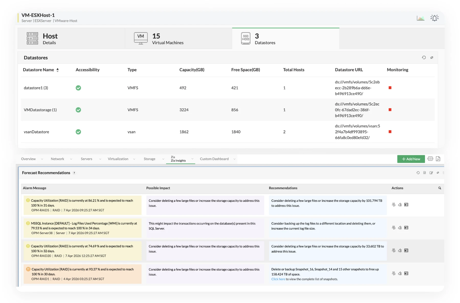Viewport: 460px width, 303px height.
Task: Open the Overview dashboard tab
Action: point(28,159)
